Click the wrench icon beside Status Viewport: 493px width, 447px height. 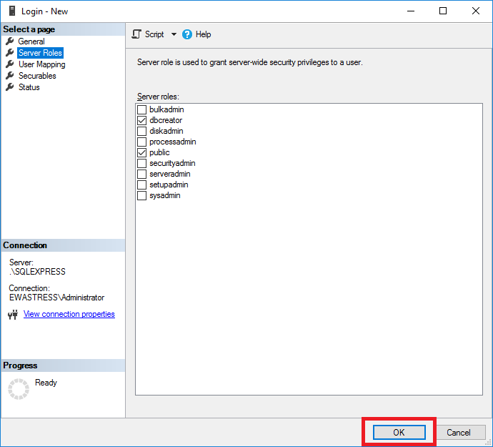coord(10,87)
